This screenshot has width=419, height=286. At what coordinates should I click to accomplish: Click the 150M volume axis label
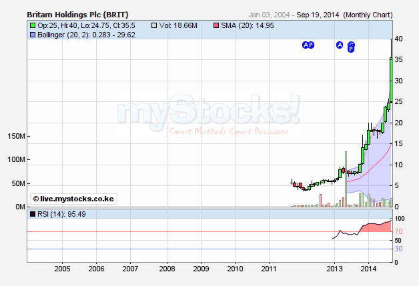point(15,136)
